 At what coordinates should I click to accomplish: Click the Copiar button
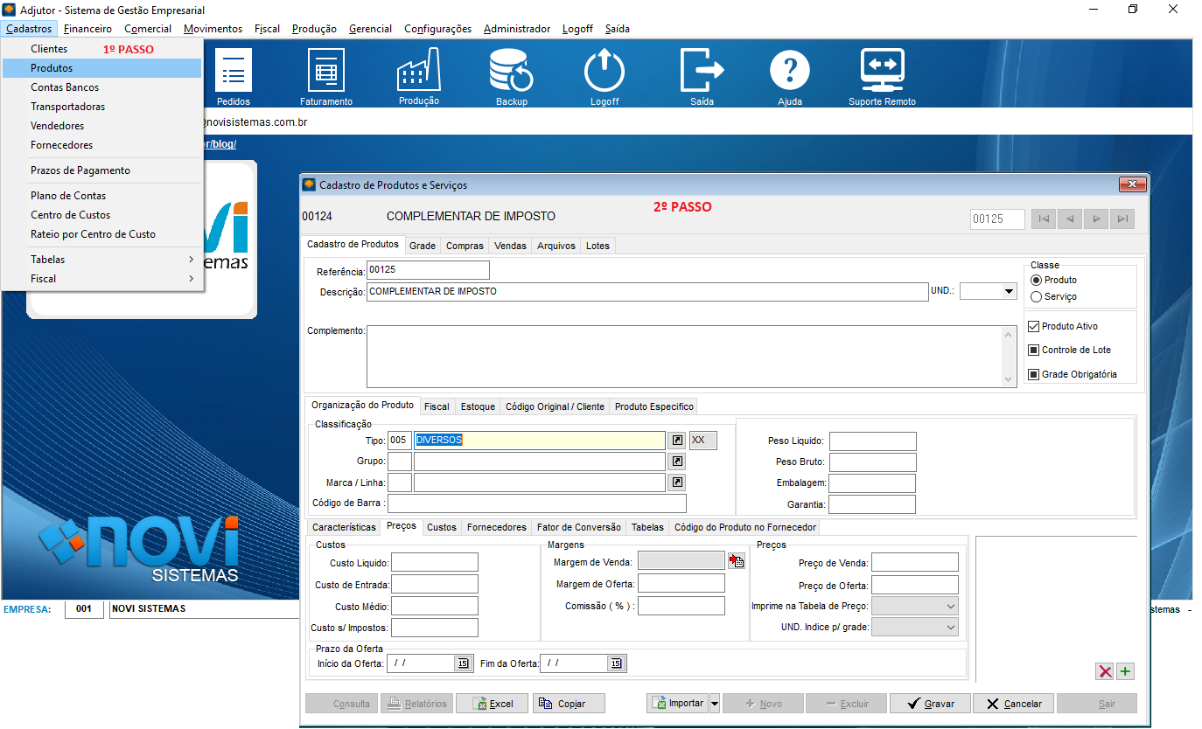pos(570,704)
